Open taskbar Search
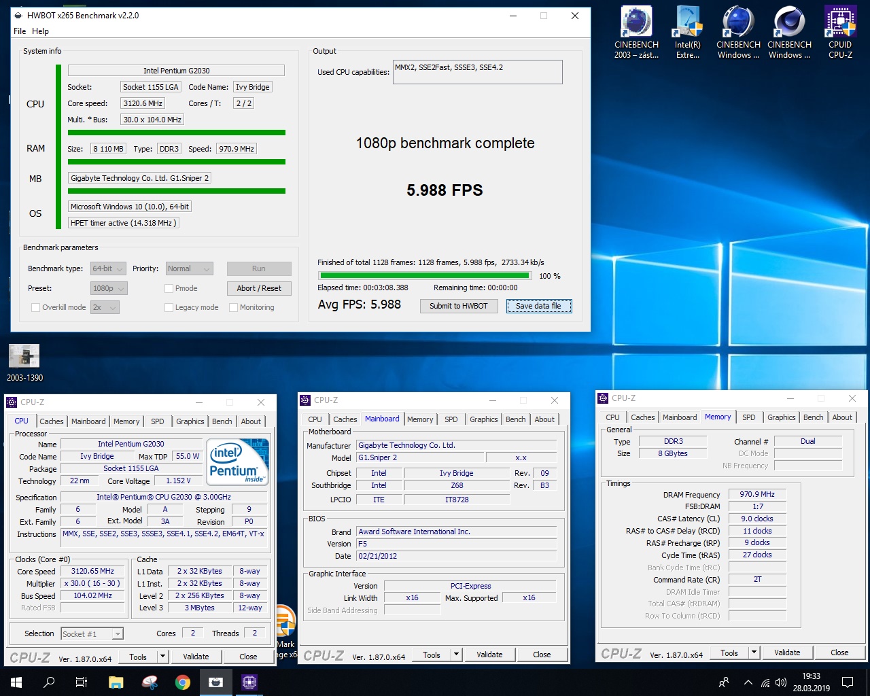 point(49,682)
